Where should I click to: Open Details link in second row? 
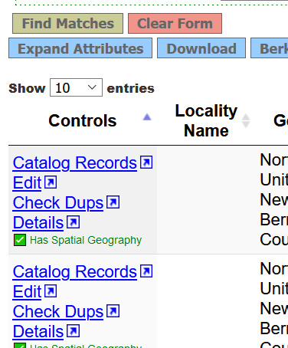[x=38, y=331]
